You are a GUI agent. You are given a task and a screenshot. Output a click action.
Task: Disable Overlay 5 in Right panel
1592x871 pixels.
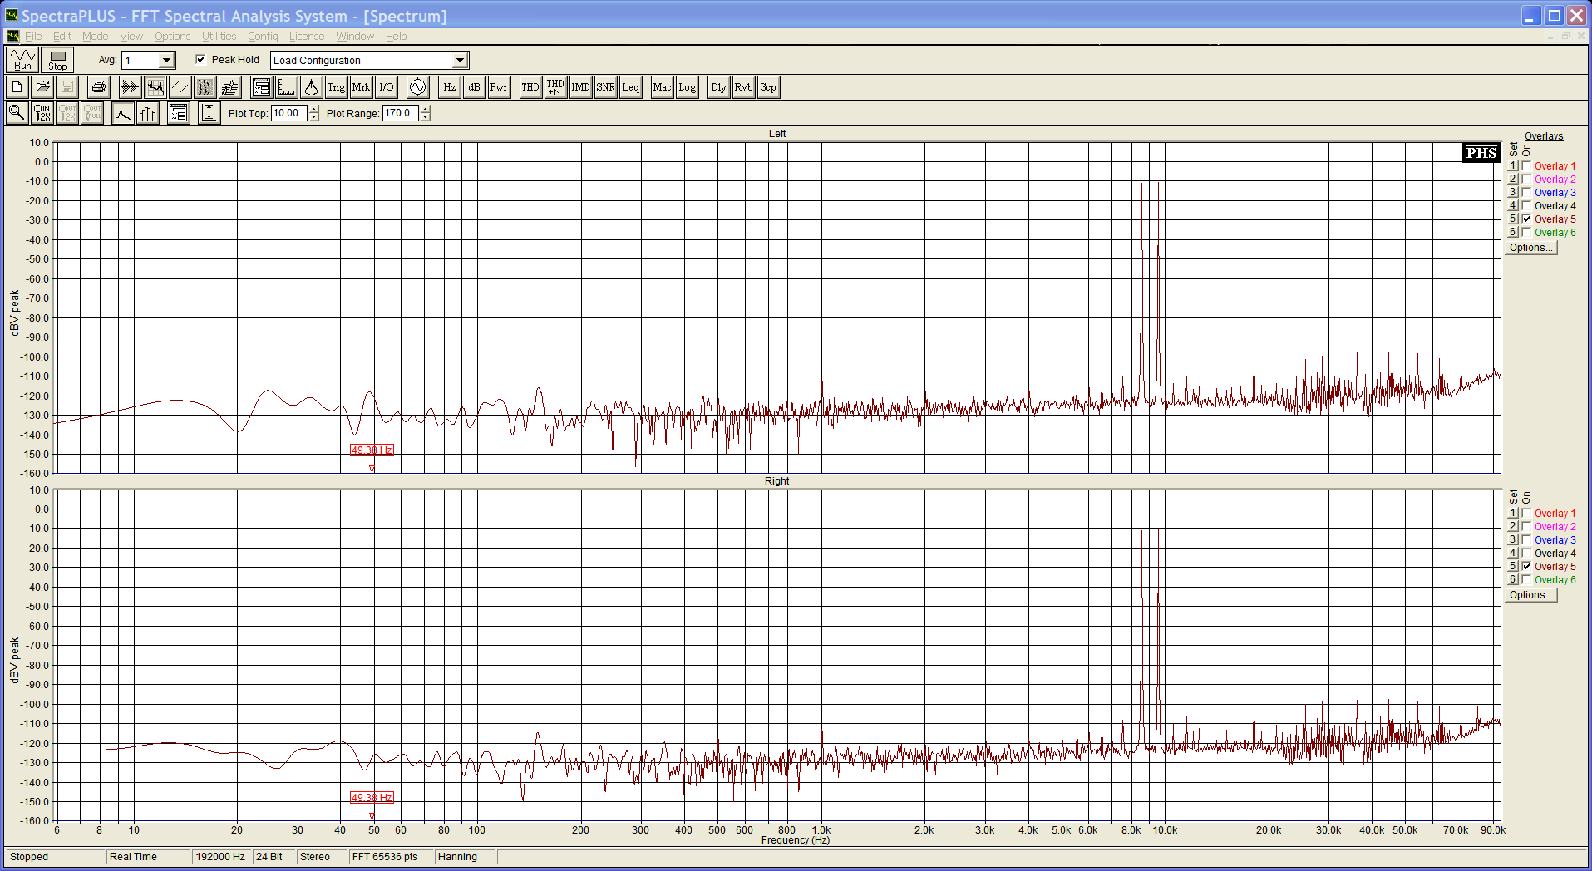click(x=1526, y=567)
